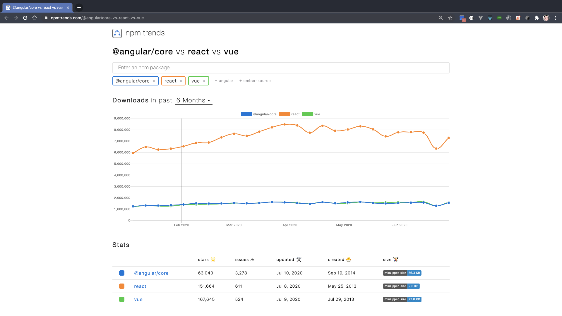562x316 pixels.
Task: Open the vue link in Stats table
Action: tap(138, 299)
